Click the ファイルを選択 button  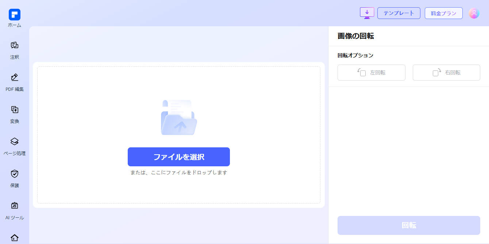click(x=179, y=157)
